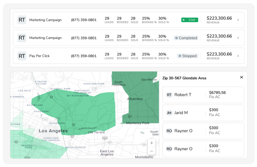The image size is (257, 167).
Task: Click the $223,300.66 revenue on Live campaign
Action: tap(219, 19)
